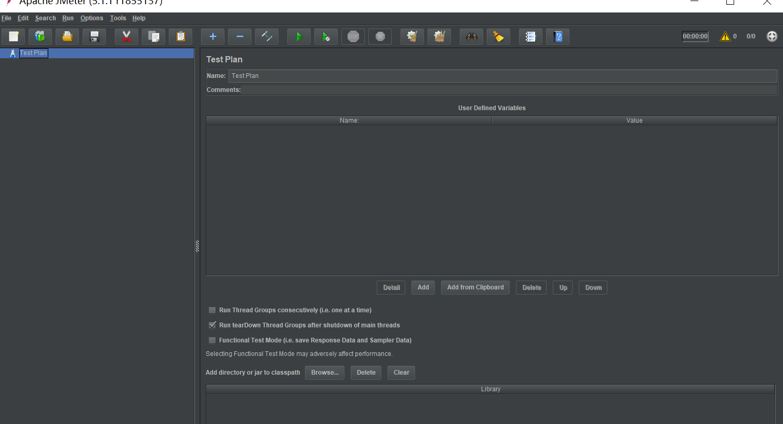783x424 pixels.
Task: Open the Search menu
Action: click(x=45, y=18)
